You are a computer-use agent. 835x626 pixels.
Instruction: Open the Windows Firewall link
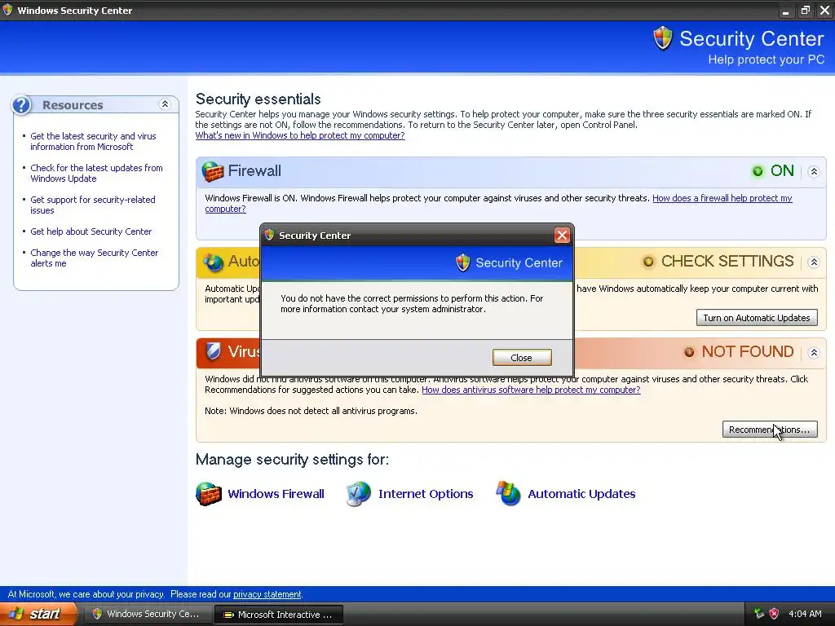(x=276, y=494)
